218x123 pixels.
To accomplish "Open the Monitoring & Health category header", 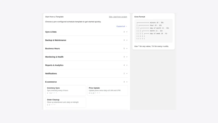I will coord(86,57).
